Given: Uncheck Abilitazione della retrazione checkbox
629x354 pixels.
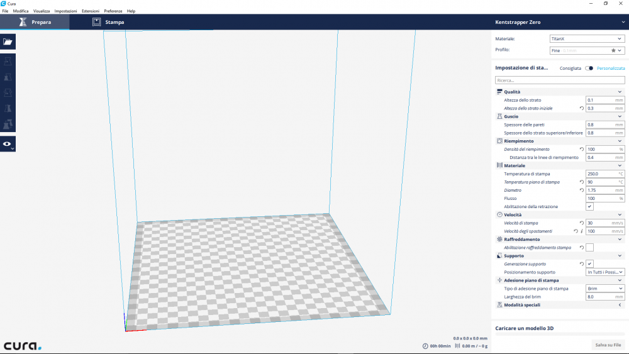Looking at the screenshot, I should pyautogui.click(x=589, y=207).
